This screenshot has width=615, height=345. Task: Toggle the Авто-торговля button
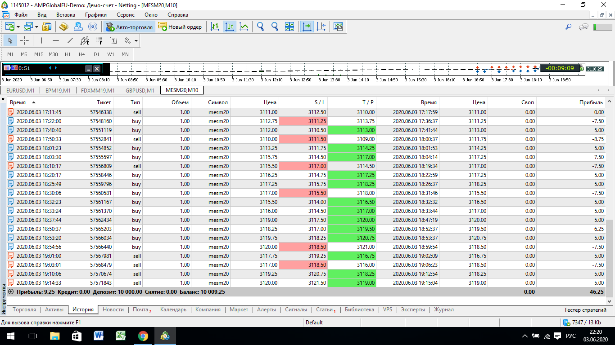pos(129,27)
